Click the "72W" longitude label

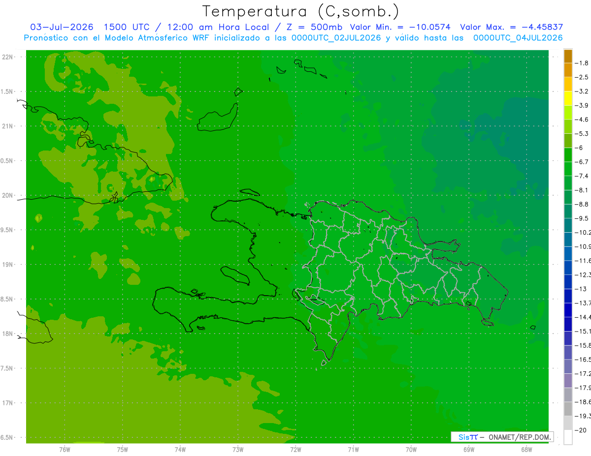click(x=295, y=450)
